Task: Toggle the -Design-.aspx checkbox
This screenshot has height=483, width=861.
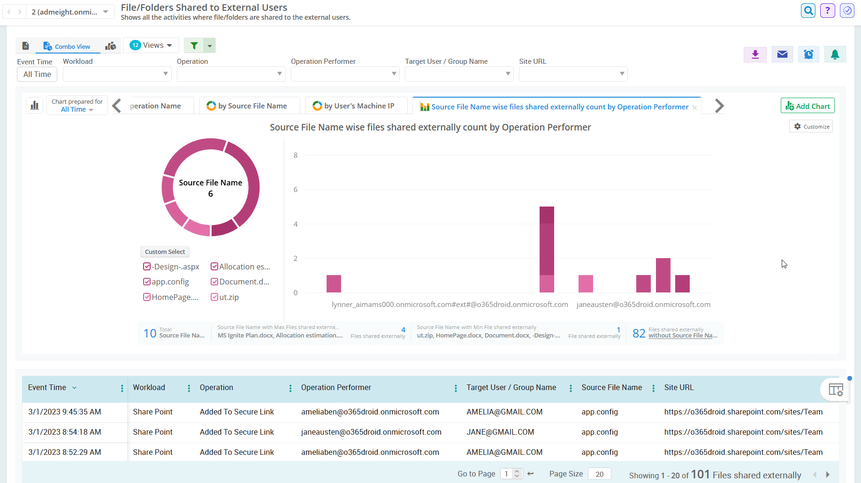Action: point(147,266)
